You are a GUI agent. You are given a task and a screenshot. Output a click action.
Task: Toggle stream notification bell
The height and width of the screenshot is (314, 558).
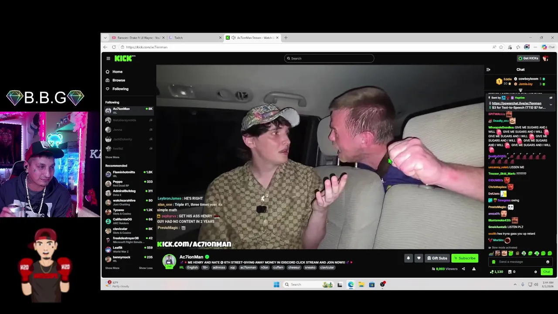[x=408, y=258]
